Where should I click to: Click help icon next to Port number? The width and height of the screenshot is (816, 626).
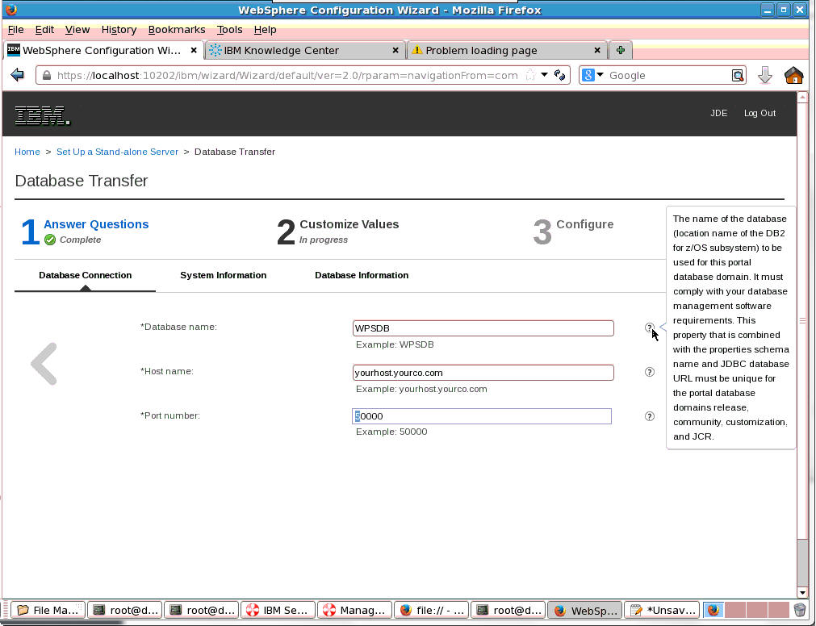pos(650,416)
